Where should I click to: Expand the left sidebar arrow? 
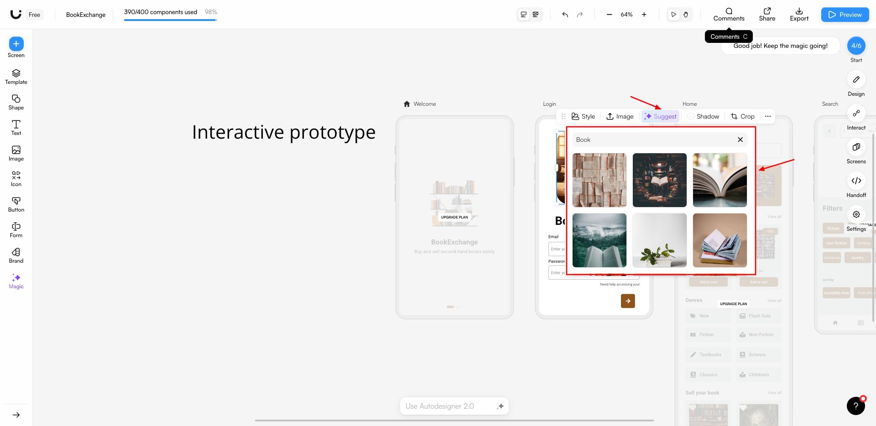[16, 415]
